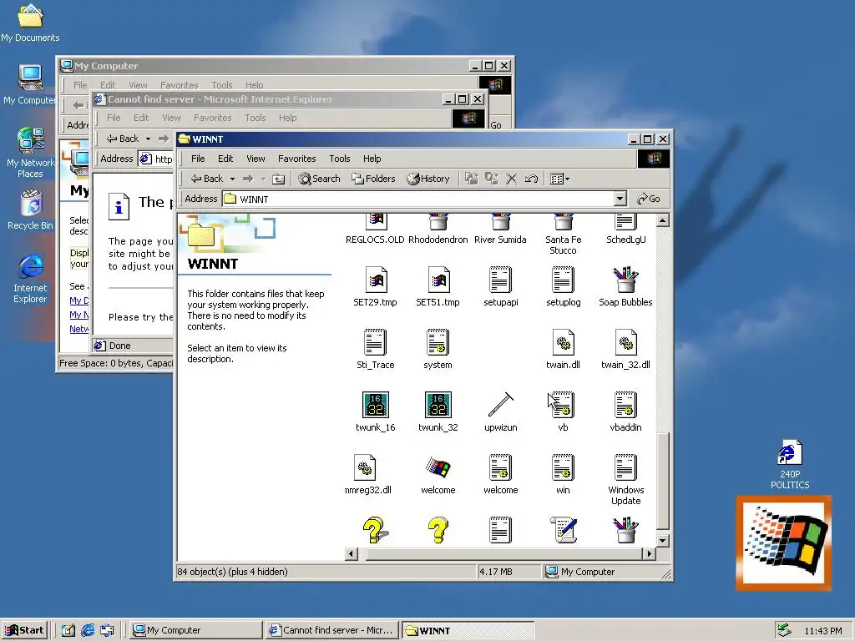Show the Folders pane in WINNT window
Viewport: 855px width, 641px height.
pyautogui.click(x=373, y=179)
